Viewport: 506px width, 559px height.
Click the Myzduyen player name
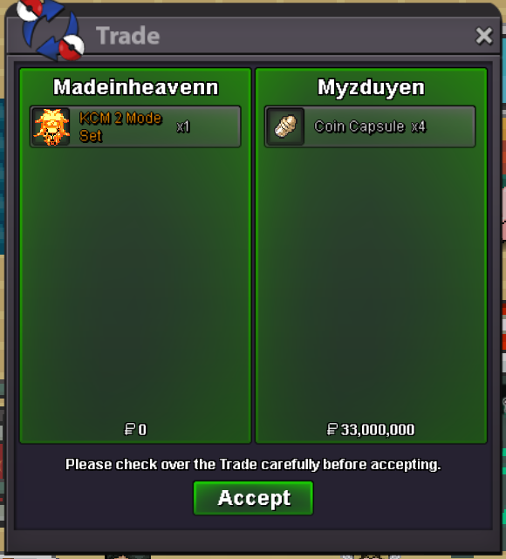371,88
